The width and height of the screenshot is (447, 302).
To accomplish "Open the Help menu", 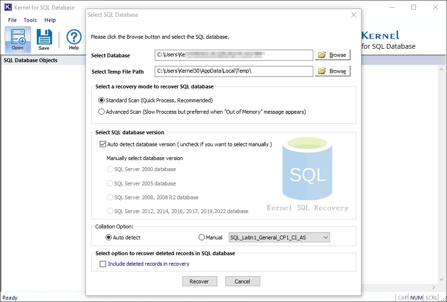I will pos(50,20).
